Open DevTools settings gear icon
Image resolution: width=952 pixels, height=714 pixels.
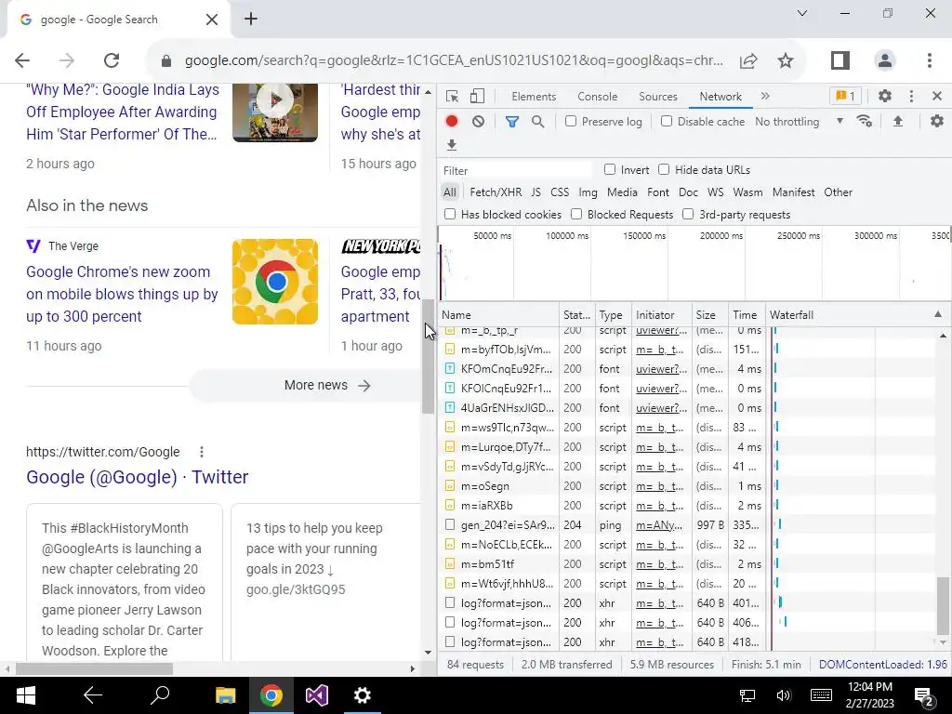coord(885,96)
